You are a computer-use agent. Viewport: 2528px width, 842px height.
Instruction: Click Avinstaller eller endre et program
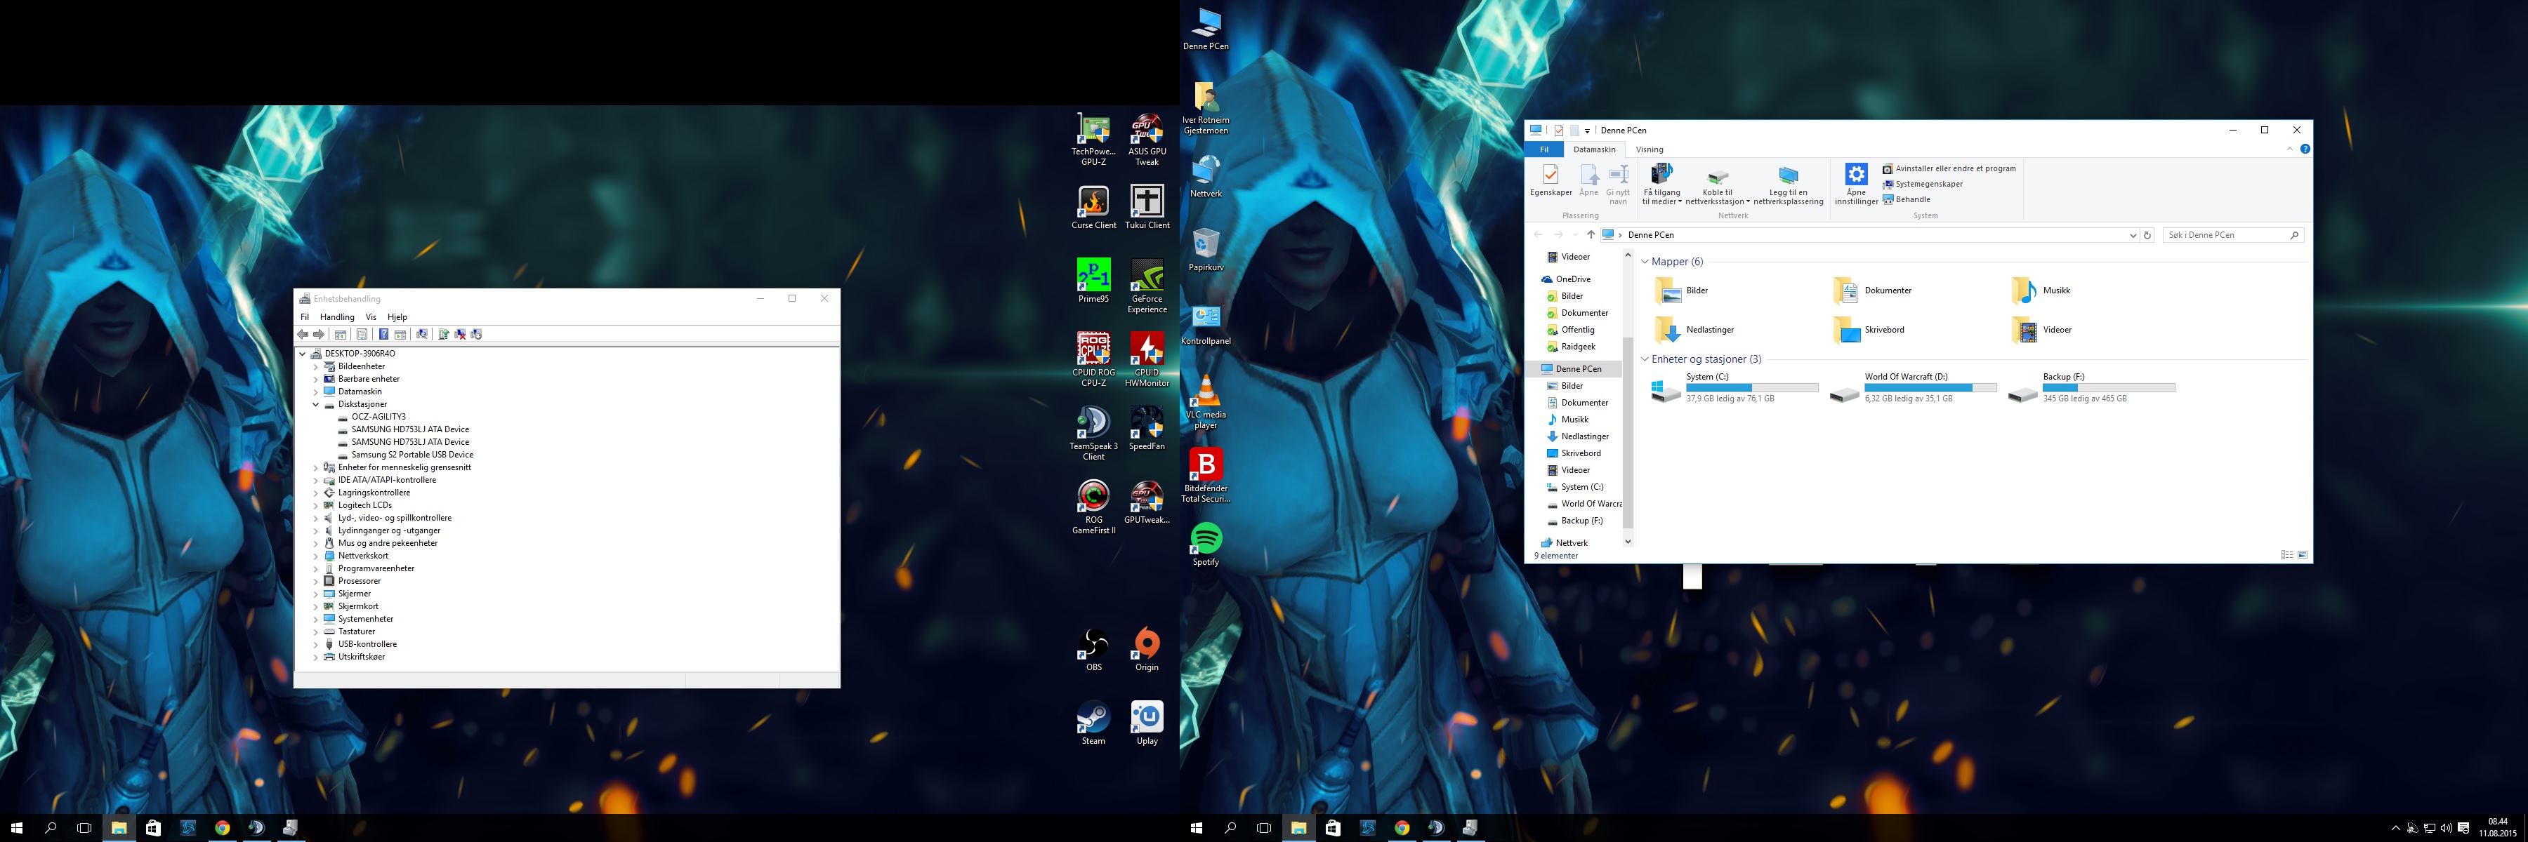[1949, 168]
